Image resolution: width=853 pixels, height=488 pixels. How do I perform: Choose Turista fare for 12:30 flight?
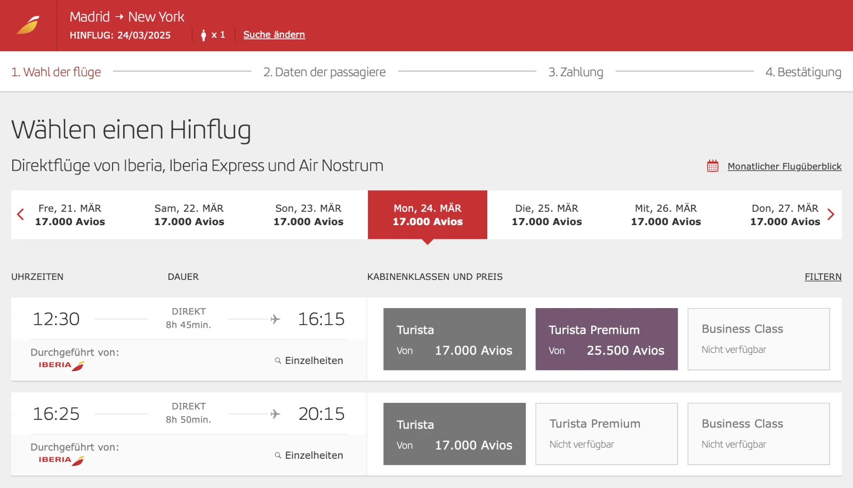(454, 339)
